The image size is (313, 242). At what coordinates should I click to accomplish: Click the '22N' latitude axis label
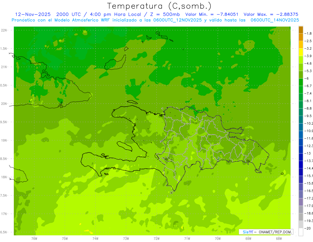click(x=4, y=30)
